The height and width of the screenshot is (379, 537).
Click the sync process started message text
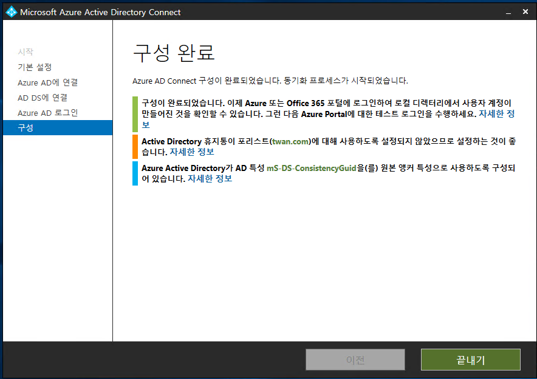pyautogui.click(x=346, y=81)
